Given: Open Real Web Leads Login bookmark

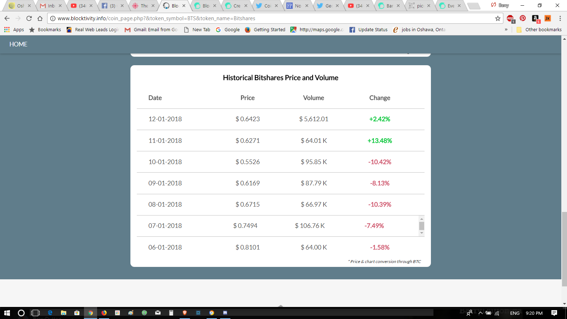Looking at the screenshot, I should (x=93, y=30).
